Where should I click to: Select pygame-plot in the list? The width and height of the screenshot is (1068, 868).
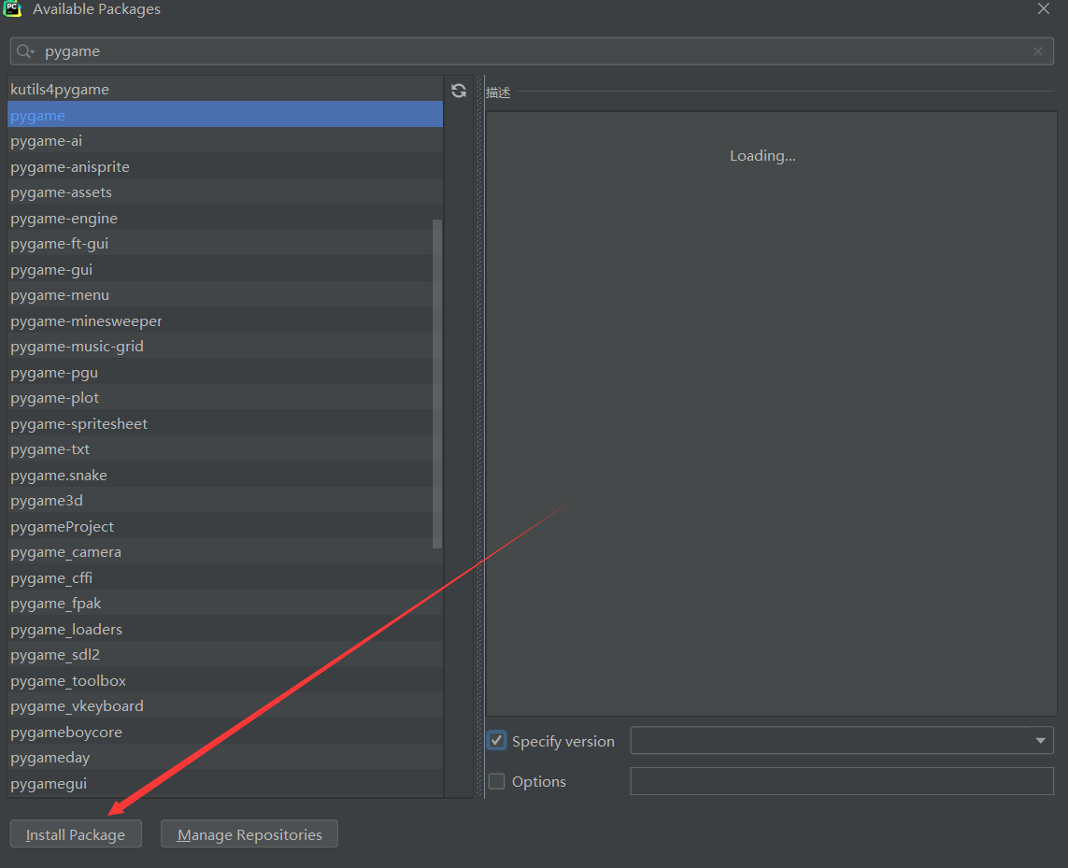point(225,398)
